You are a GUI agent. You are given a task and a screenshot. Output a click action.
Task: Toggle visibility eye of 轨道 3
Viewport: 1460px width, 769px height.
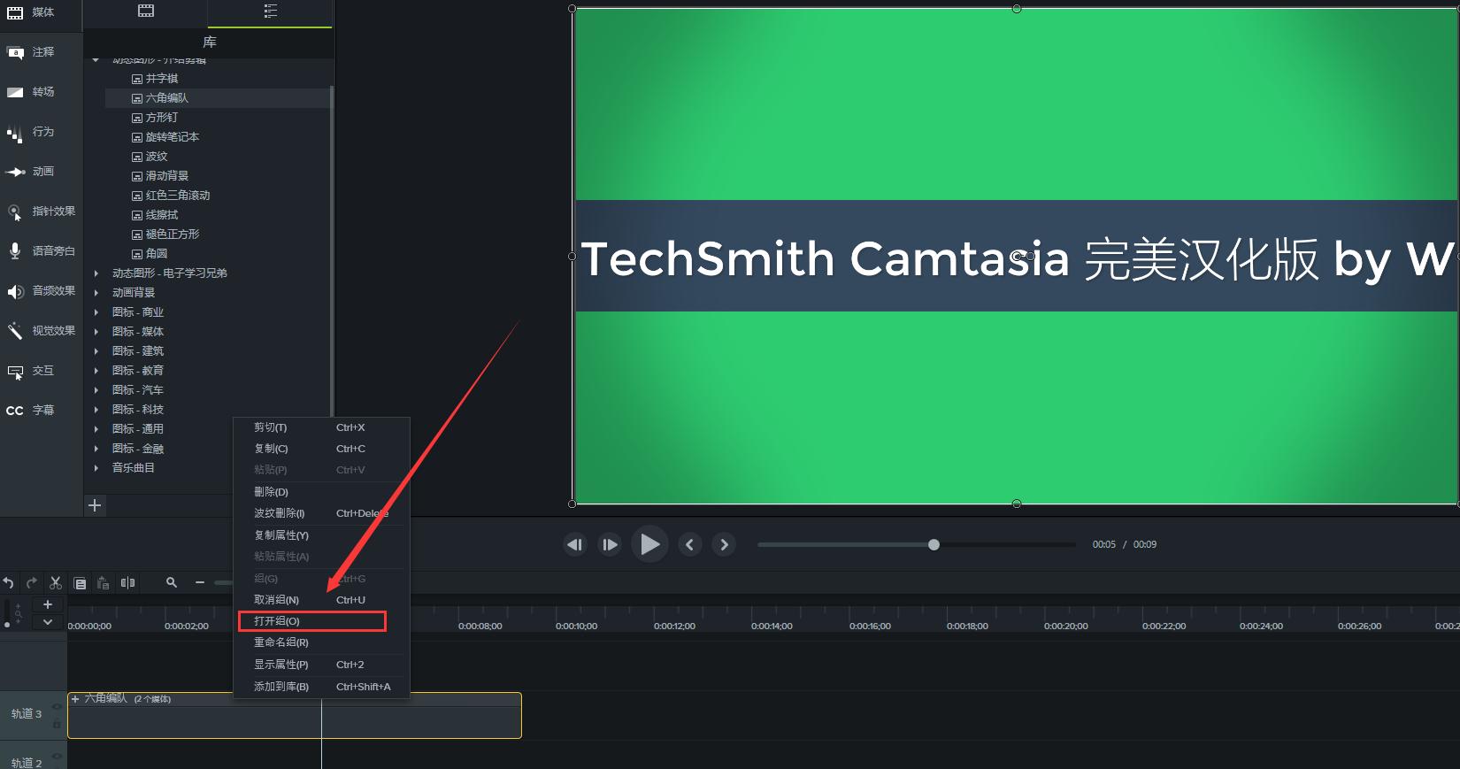click(x=57, y=706)
